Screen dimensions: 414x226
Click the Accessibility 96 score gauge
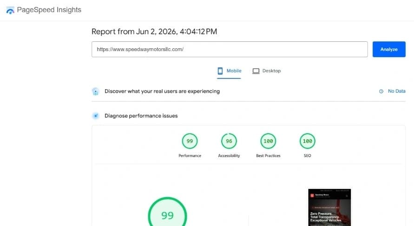click(x=229, y=141)
